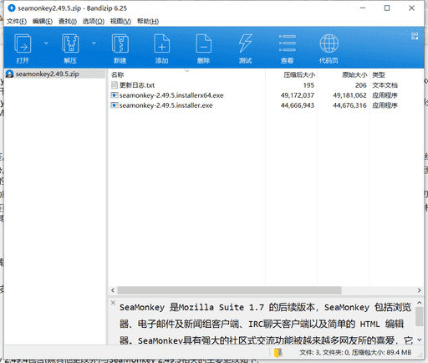The width and height of the screenshot is (428, 363).
Task: Click the exe icon of installer.exe
Action: 115,105
